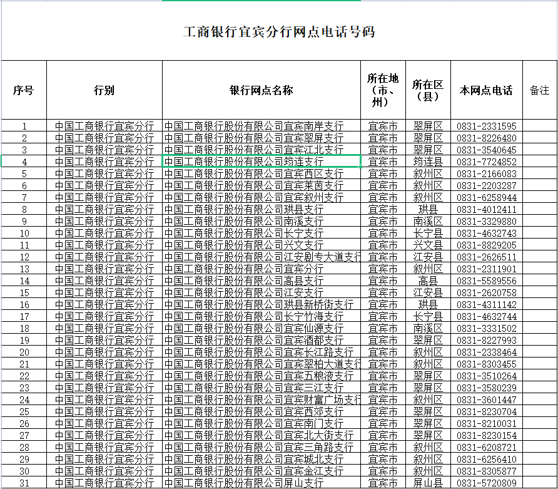The width and height of the screenshot is (558, 489).
Task: Select phone number 0831-2626511
Action: coord(487,257)
